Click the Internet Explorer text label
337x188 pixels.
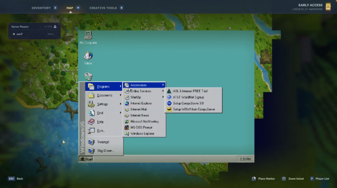(141, 103)
